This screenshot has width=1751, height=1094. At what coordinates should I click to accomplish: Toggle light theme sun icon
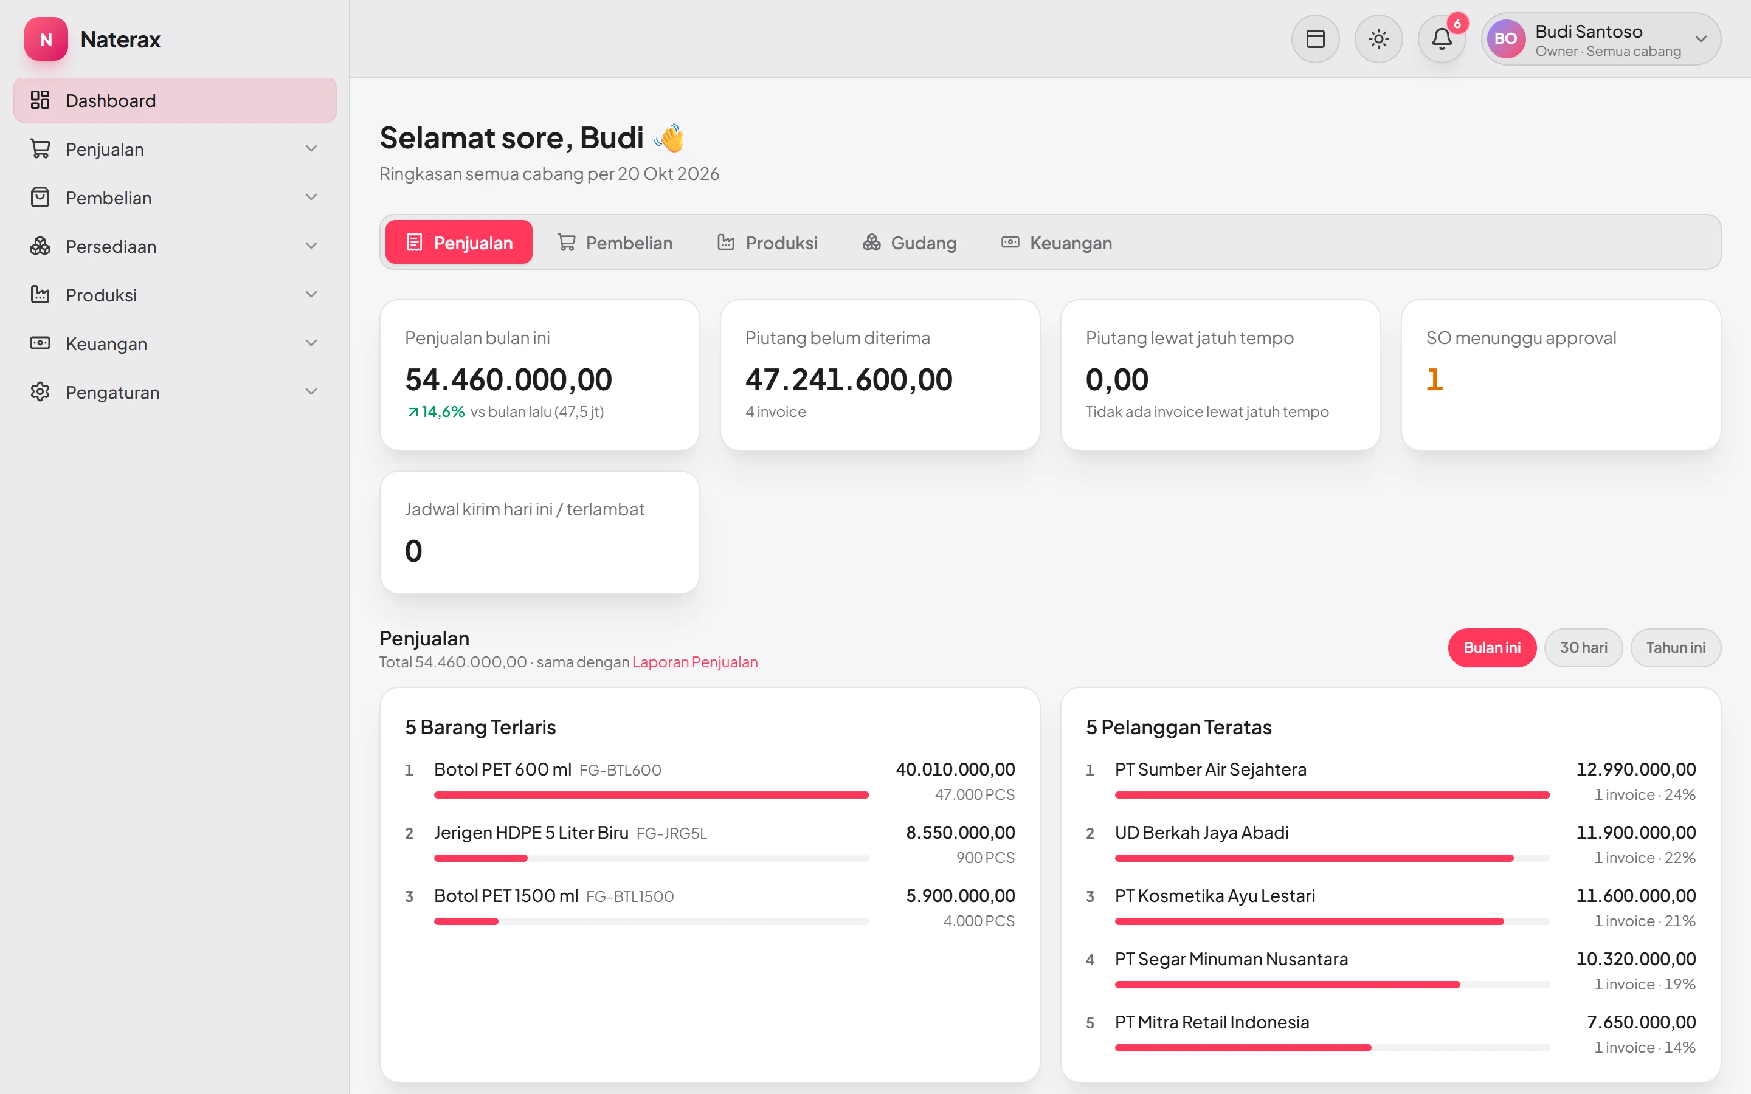(1378, 39)
